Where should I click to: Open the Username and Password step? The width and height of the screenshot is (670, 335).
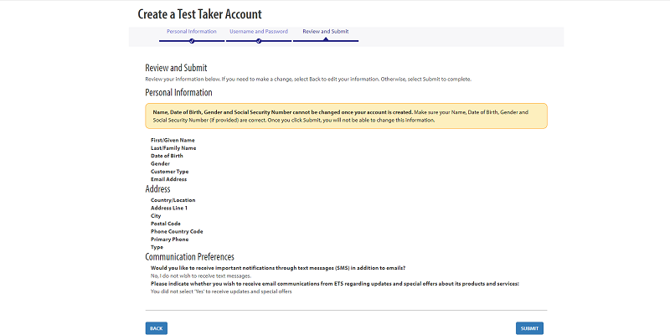point(258,31)
